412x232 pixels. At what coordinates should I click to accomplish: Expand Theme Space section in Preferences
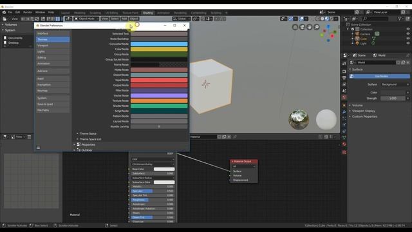pyautogui.click(x=88, y=133)
